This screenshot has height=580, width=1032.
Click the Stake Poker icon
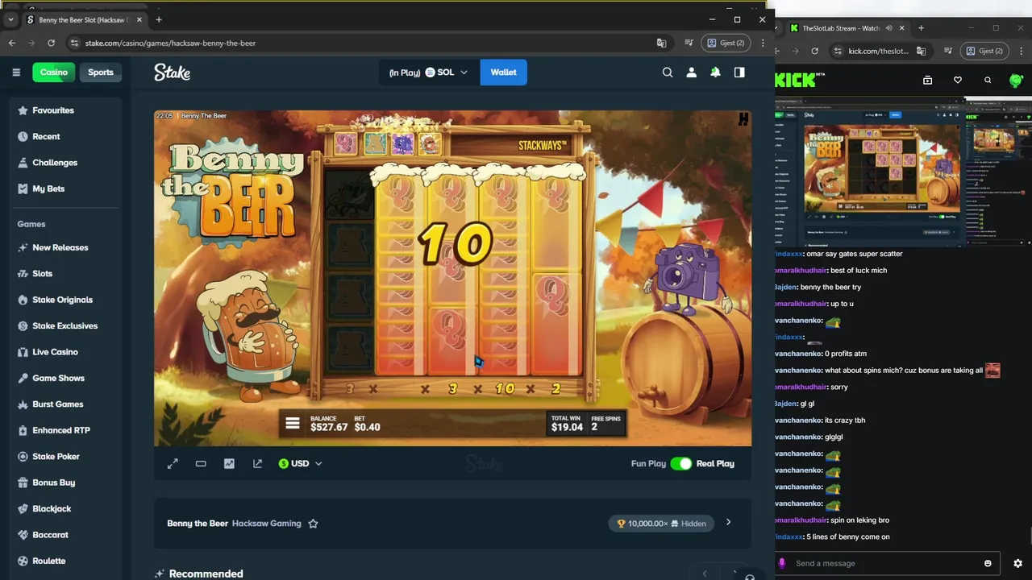tap(23, 457)
